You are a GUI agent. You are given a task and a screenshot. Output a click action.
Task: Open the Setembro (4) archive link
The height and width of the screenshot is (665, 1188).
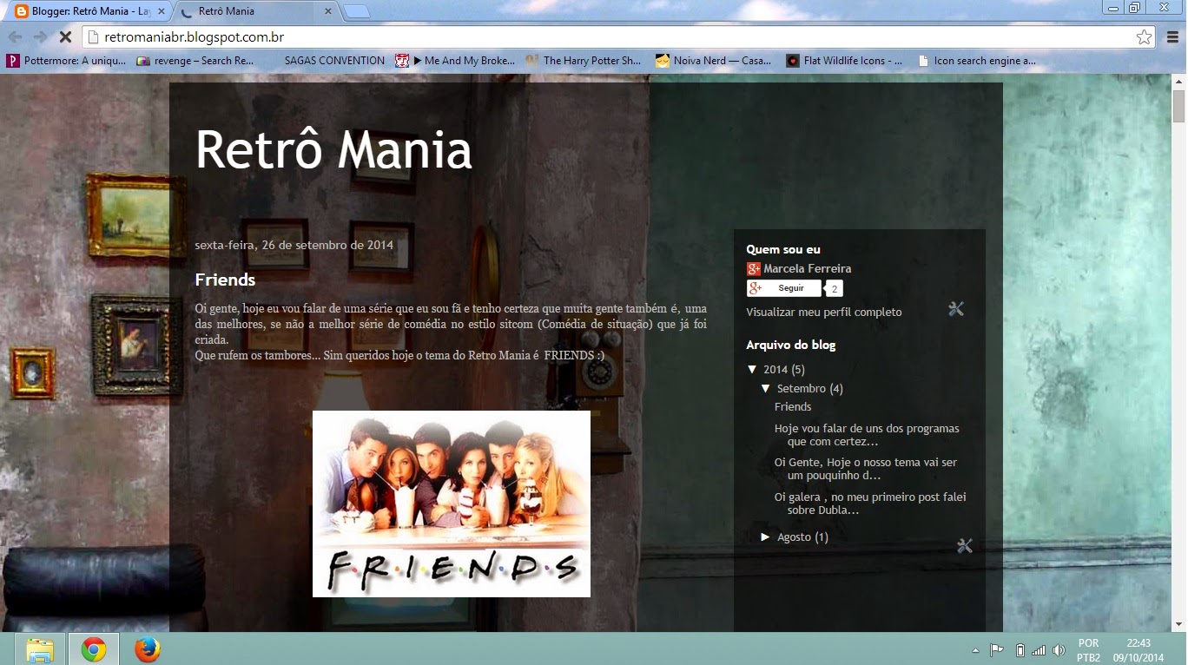[x=810, y=389]
